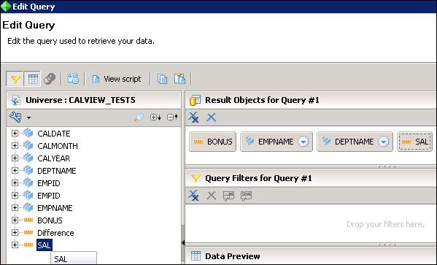Click the Difference measure ruler icon
This screenshot has width=437, height=265.
(x=28, y=232)
